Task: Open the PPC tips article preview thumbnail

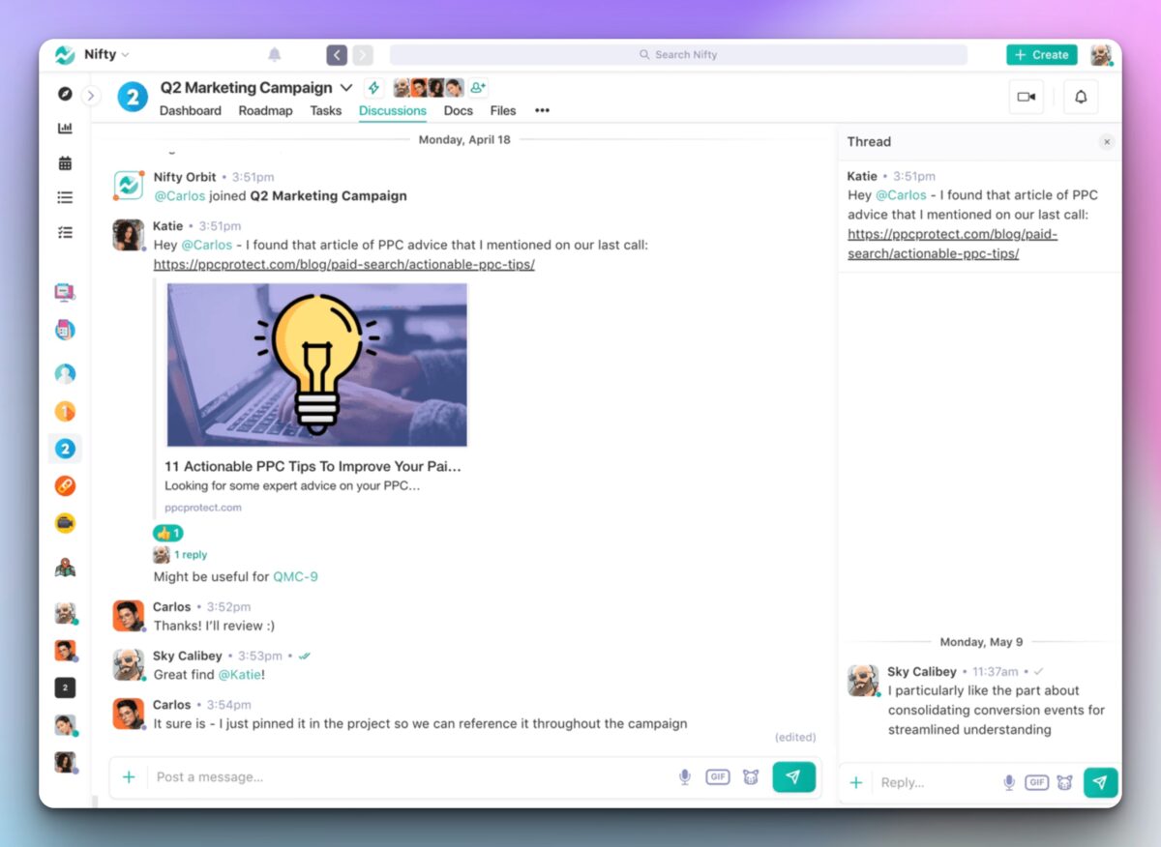Action: coord(316,365)
